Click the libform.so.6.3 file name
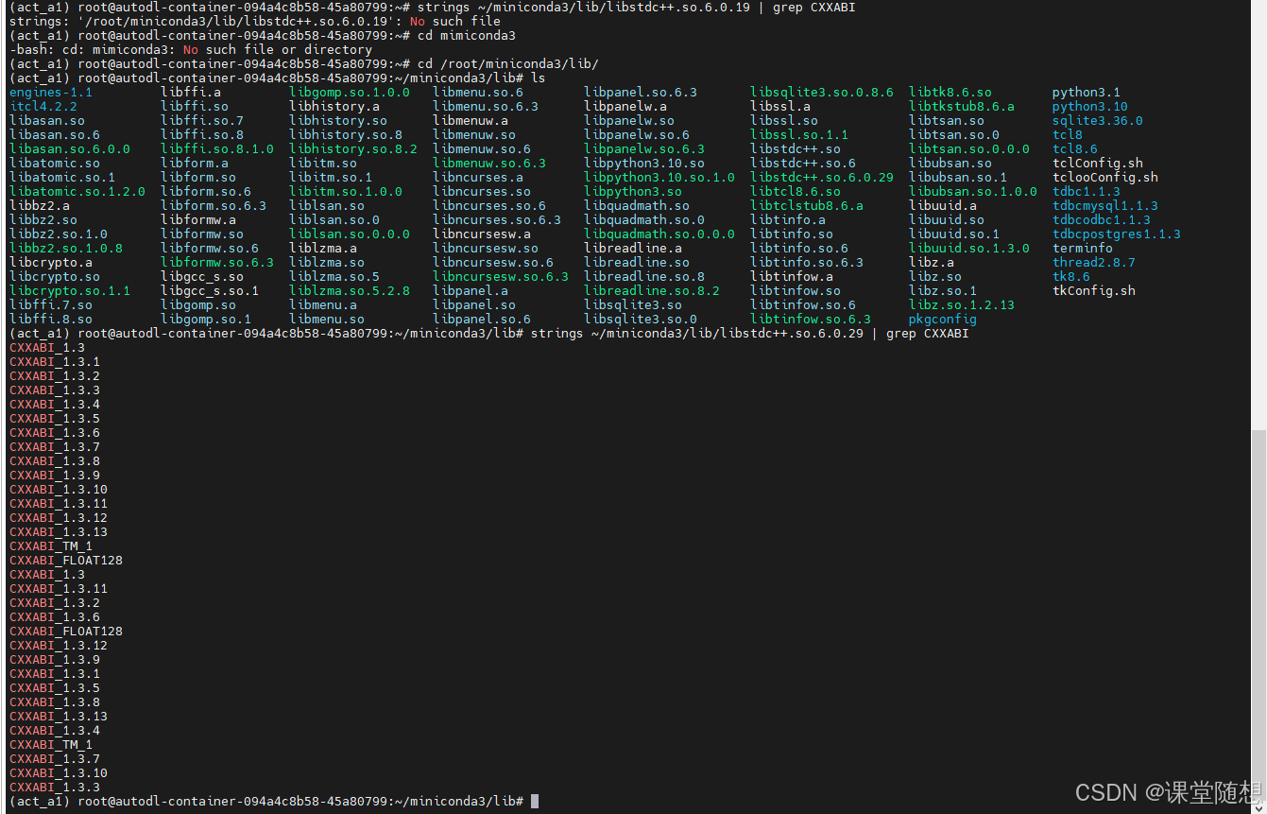Viewport: 1267px width, 814px height. tap(214, 206)
